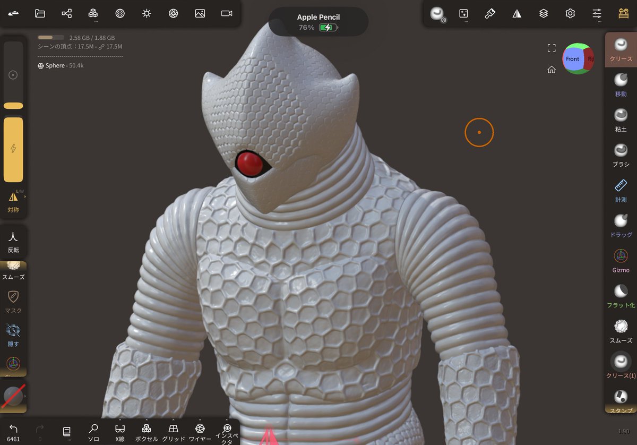Expand options arrow above インスペクタ

pyautogui.click(x=227, y=420)
